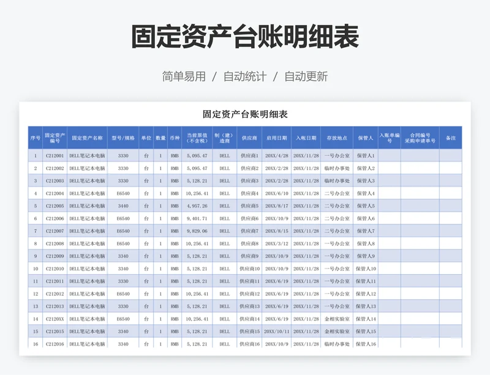Click start date cell 20XX/10/11
The width and height of the screenshot is (490, 375).
coord(277,332)
